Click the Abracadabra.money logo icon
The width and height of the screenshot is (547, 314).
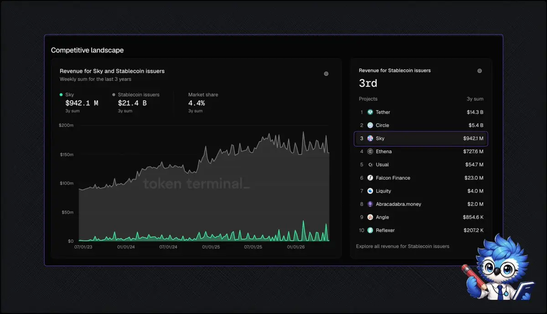tap(370, 204)
